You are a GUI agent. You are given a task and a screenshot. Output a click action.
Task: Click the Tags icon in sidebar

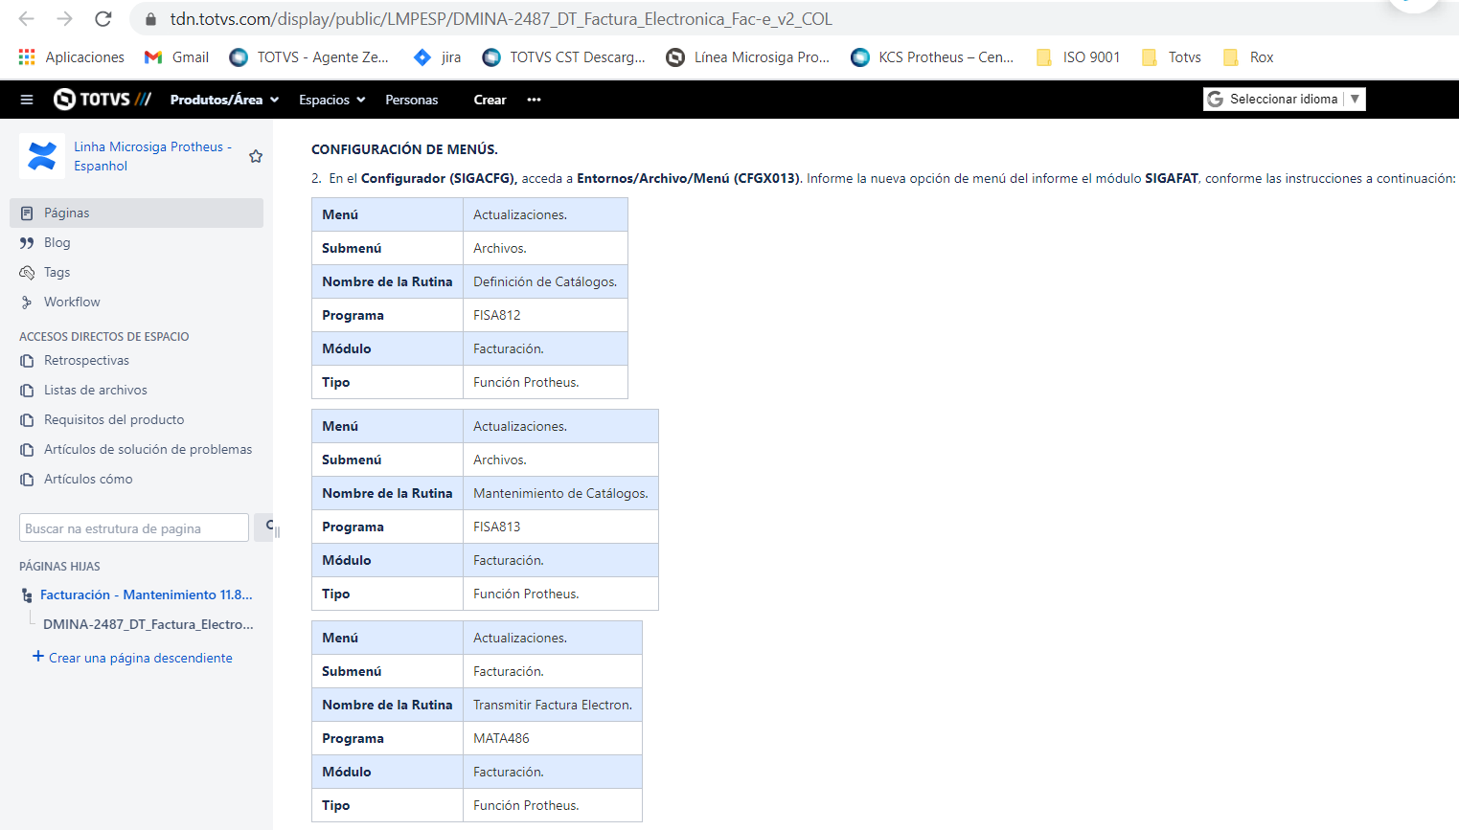pos(27,273)
